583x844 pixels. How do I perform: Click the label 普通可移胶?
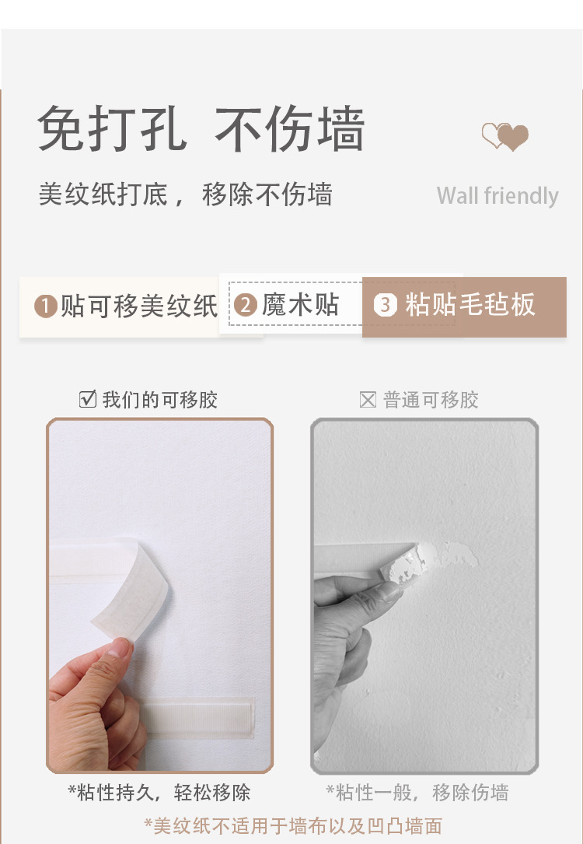coord(431,400)
